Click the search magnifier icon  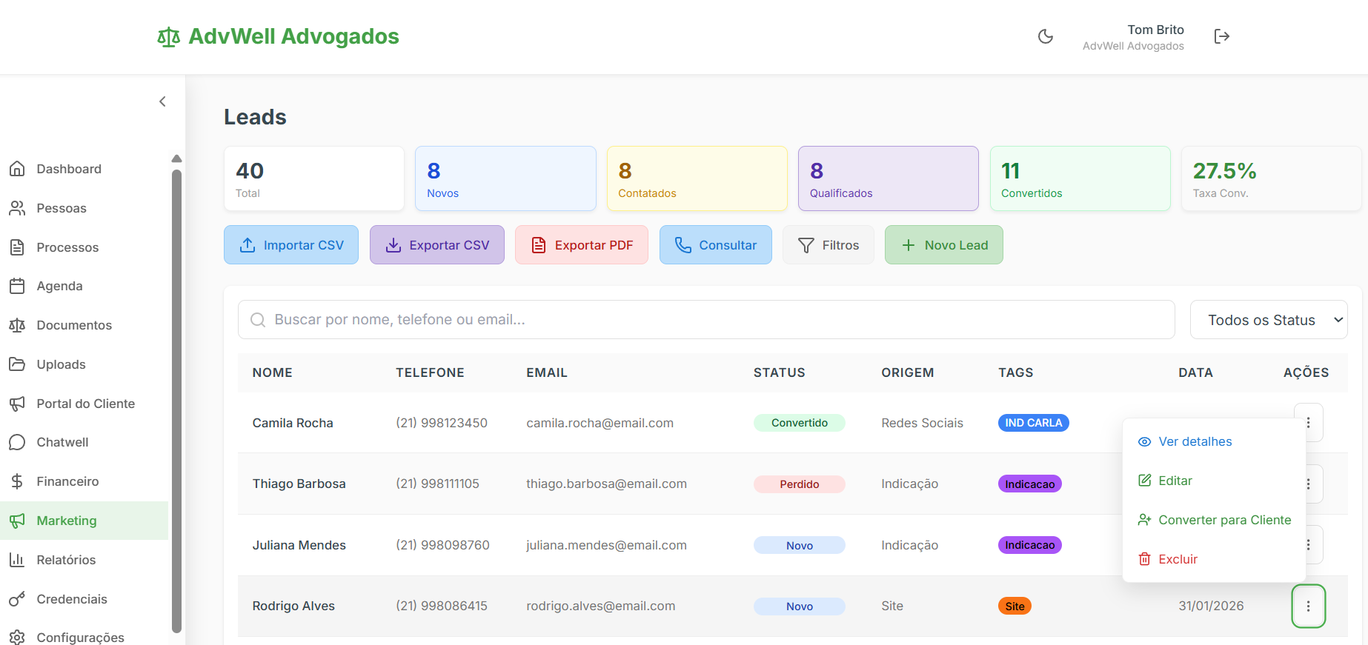point(258,320)
